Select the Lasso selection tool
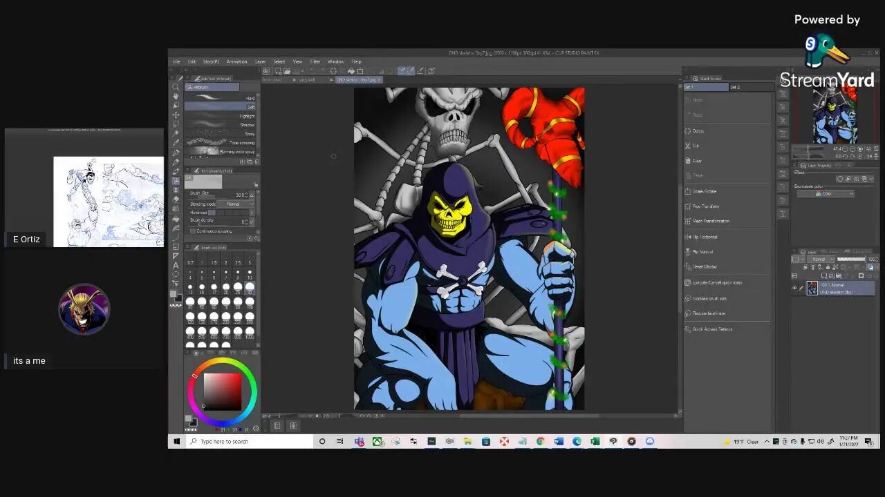 [x=176, y=124]
